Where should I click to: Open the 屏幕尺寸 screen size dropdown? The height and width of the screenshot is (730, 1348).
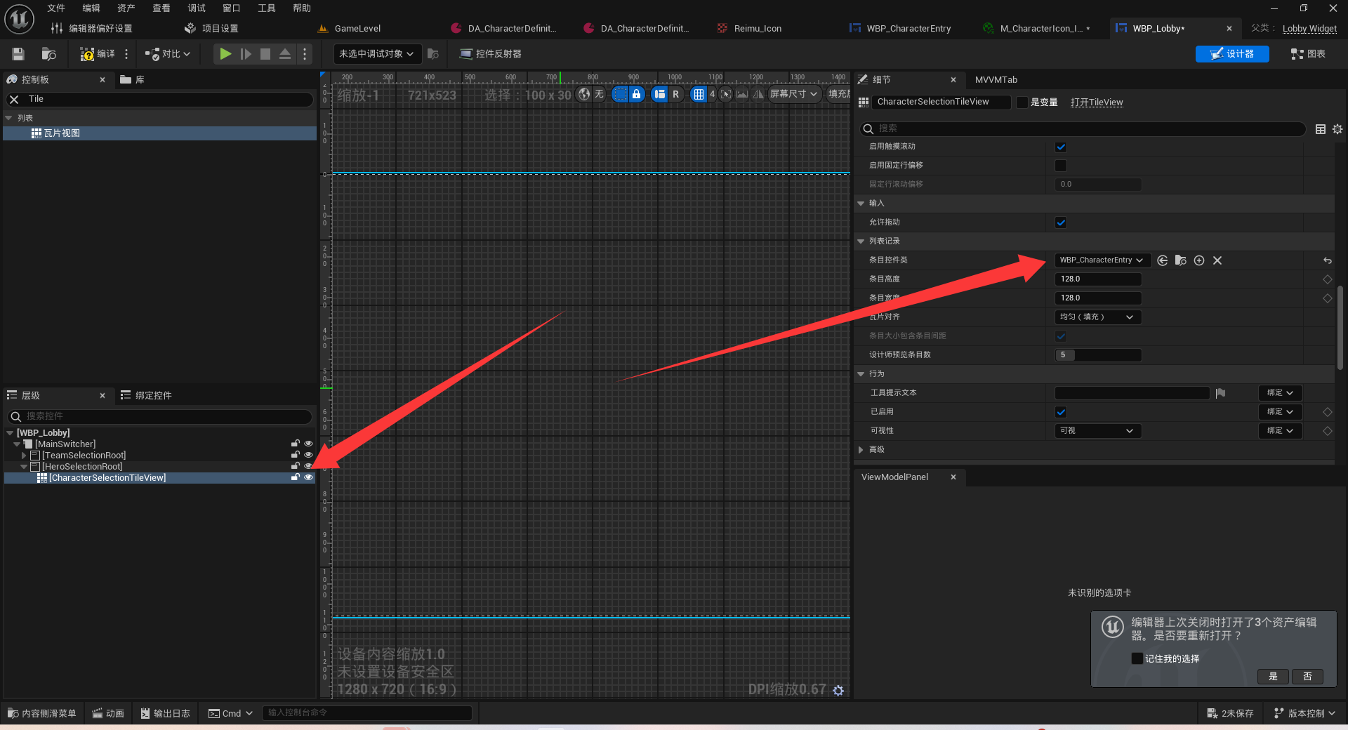(x=794, y=94)
